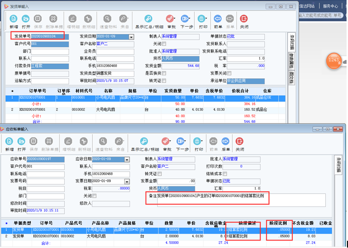Click red 关闭 icon in 发货单输入 toolbar
Screen dimensions: 348x248
(244, 19)
